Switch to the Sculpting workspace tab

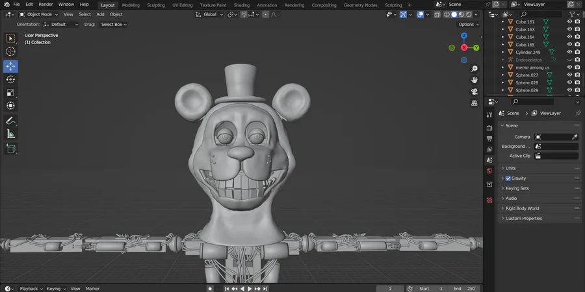(156, 5)
